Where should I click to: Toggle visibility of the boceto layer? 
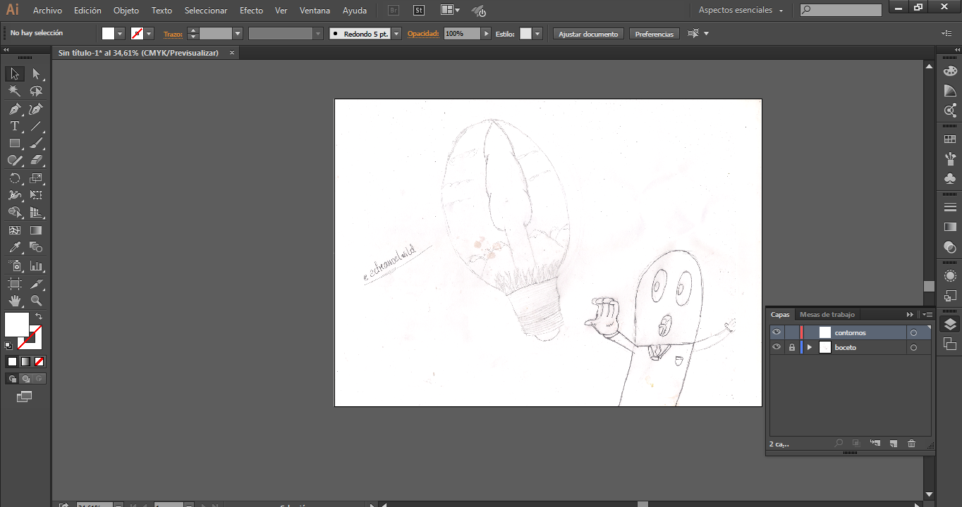(777, 347)
